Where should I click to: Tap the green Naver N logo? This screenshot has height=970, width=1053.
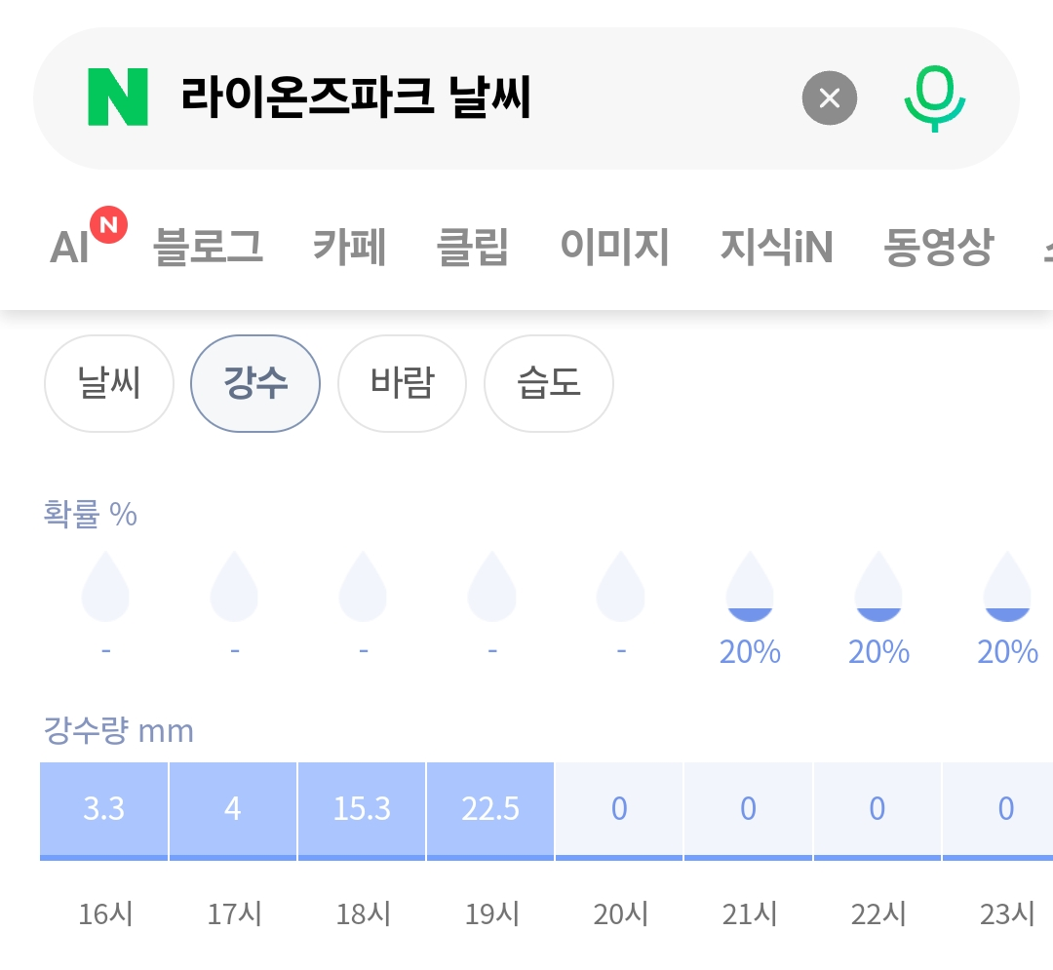coord(118,97)
